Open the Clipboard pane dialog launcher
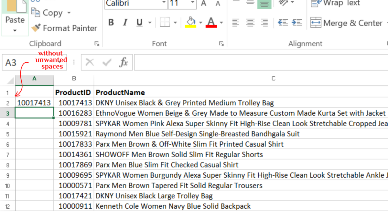This screenshot has height=218, width=388. (96, 44)
